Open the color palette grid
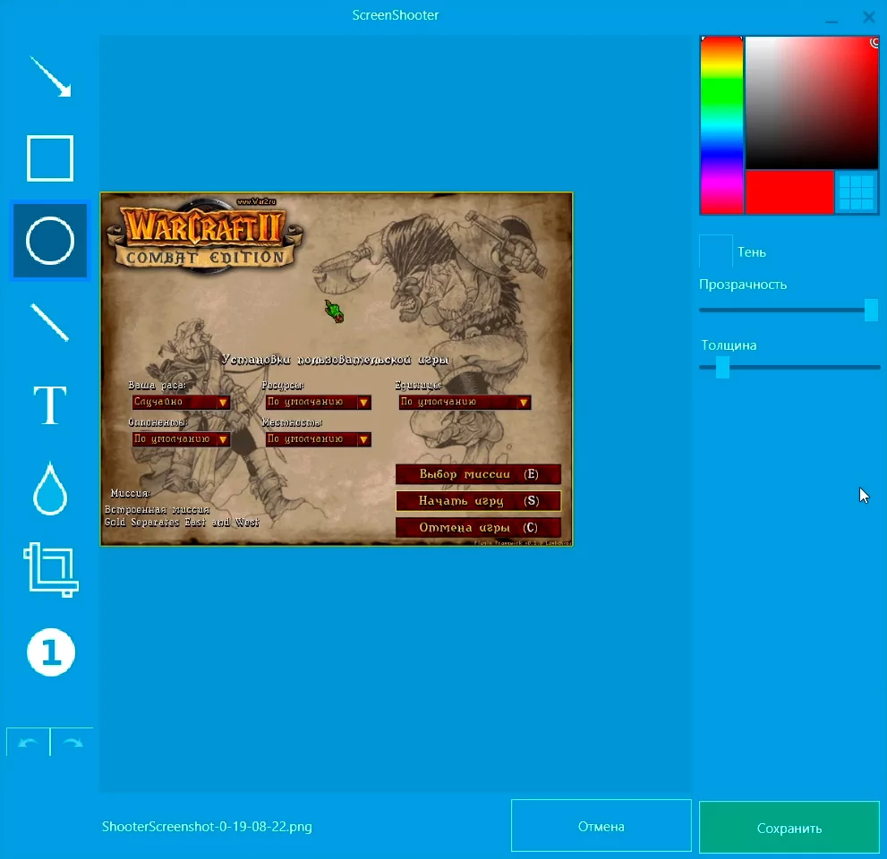The height and width of the screenshot is (859, 887). pos(857,192)
